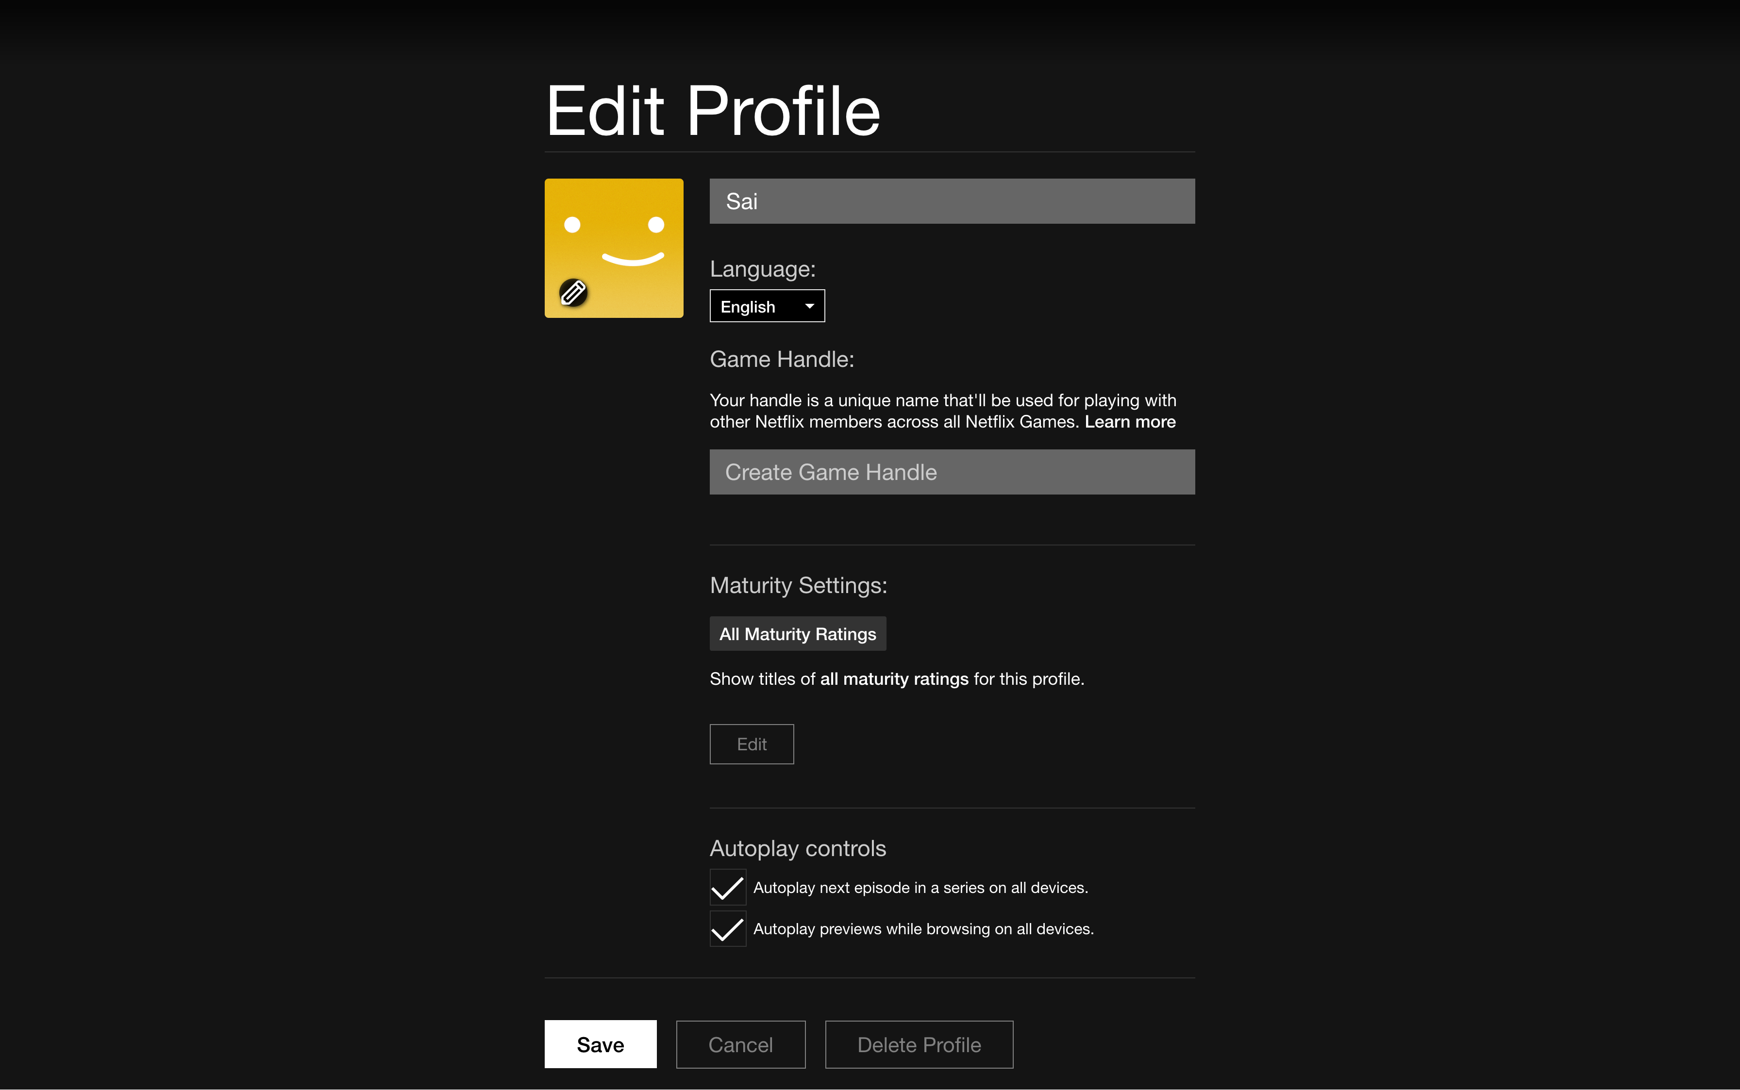Select the profile name field showing Sai
The image size is (1740, 1090).
(951, 200)
